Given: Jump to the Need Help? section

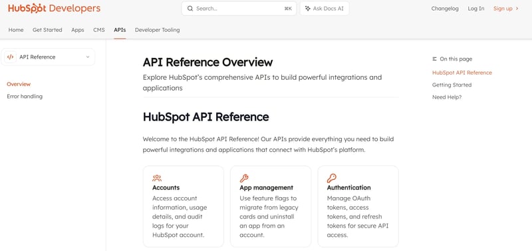Looking at the screenshot, I should pyautogui.click(x=447, y=97).
